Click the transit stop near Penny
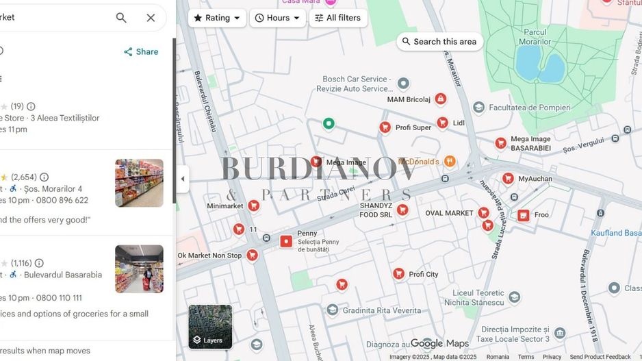Viewport: 642px width, 361px height. [266, 238]
